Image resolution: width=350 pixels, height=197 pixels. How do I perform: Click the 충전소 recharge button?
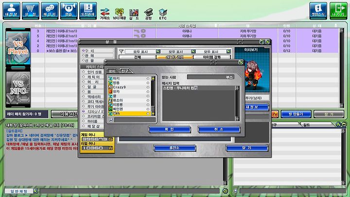pyautogui.click(x=175, y=148)
